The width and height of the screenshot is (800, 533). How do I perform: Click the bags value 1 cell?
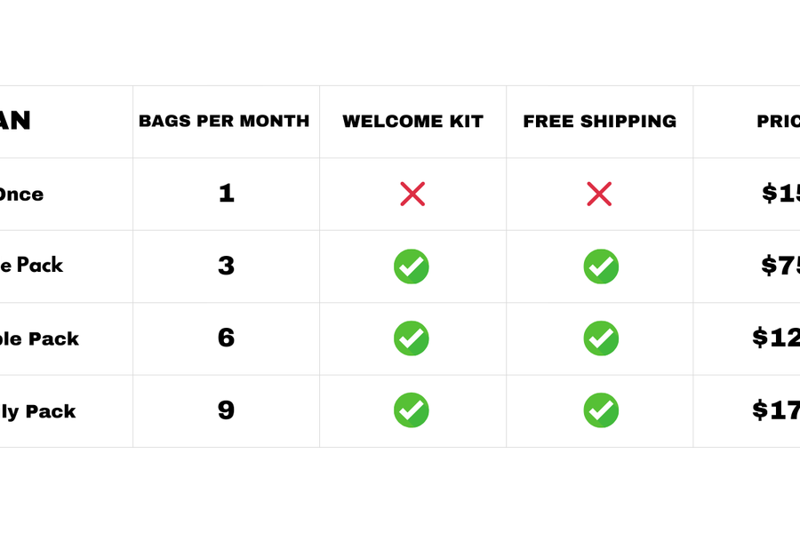pos(227,194)
